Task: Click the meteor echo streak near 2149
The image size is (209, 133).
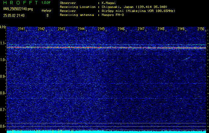Action: click(x=187, y=59)
